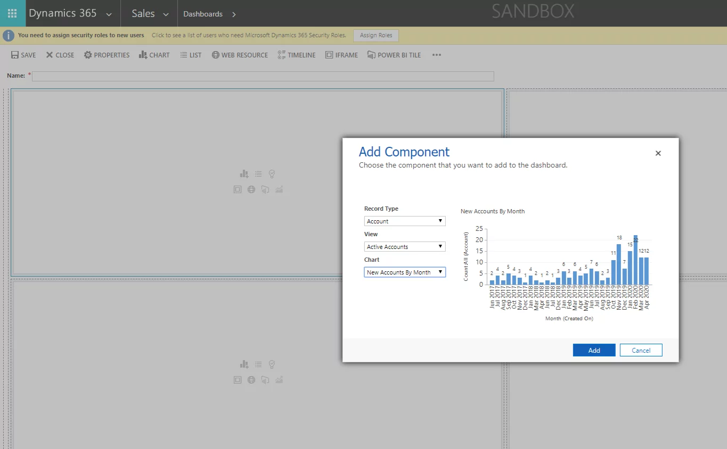The image size is (727, 449).
Task: Open the more commands ellipsis
Action: 437,55
